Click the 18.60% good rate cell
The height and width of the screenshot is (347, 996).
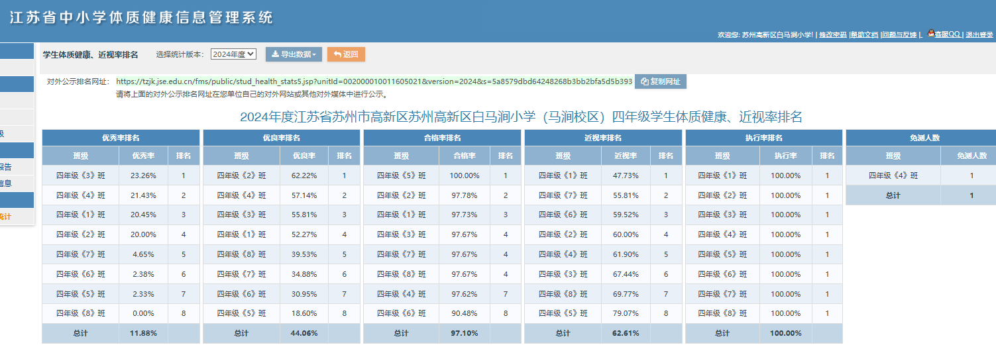click(x=304, y=313)
